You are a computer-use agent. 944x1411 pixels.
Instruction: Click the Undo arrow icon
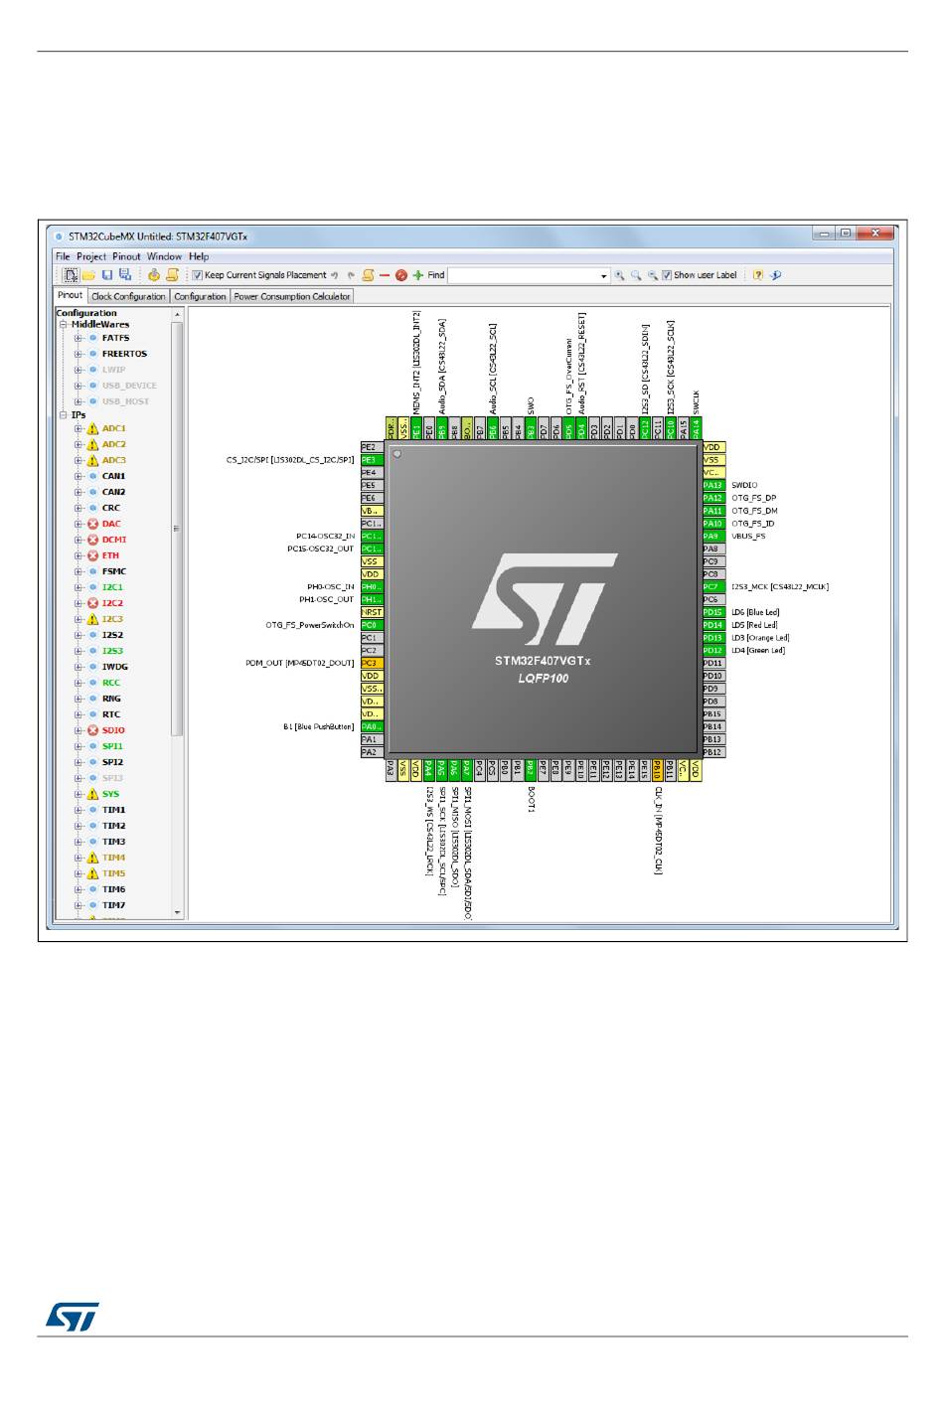tap(335, 275)
